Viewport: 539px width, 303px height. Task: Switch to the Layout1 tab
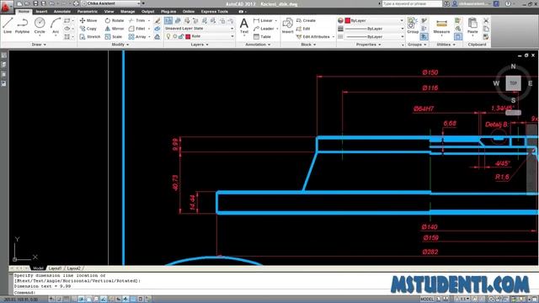pyautogui.click(x=55, y=268)
